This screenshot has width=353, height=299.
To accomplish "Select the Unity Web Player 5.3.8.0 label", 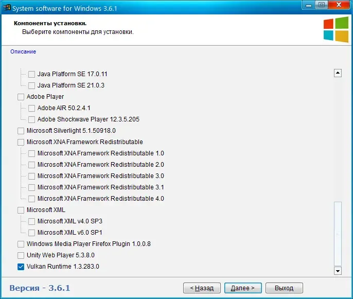I will (x=61, y=255).
